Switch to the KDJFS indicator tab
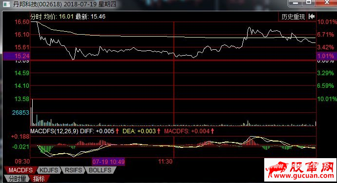 coord(49,170)
